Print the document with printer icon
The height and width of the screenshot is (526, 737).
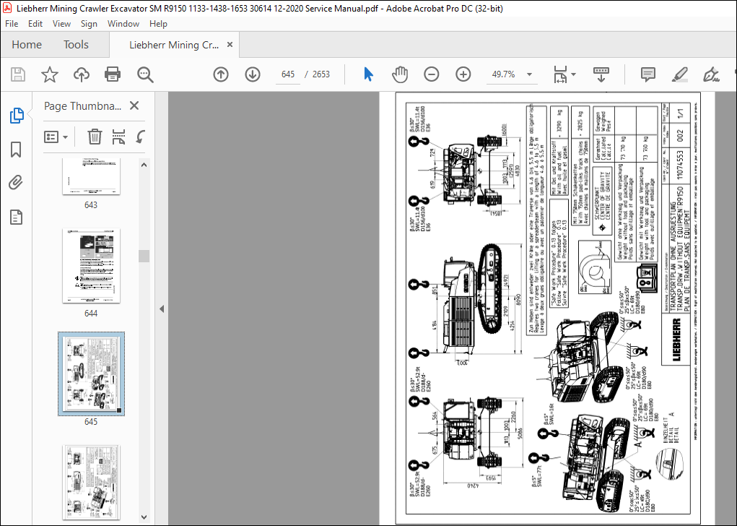click(x=113, y=74)
